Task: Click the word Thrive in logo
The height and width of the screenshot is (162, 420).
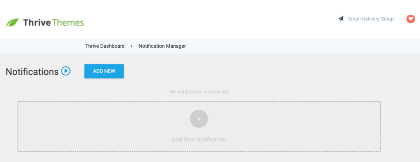Action: 37,23
